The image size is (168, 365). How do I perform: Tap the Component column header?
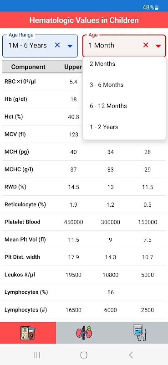[x=28, y=67]
